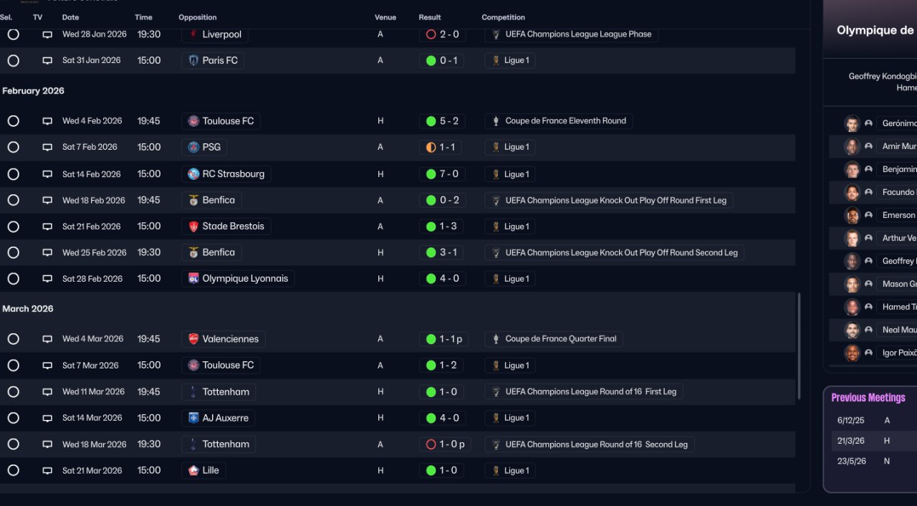Click Tottenham crest on 11 Mar fixture
Image resolution: width=917 pixels, height=506 pixels.
(x=193, y=392)
